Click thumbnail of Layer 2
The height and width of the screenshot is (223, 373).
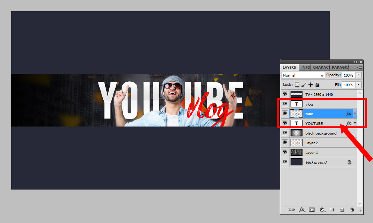tap(297, 143)
